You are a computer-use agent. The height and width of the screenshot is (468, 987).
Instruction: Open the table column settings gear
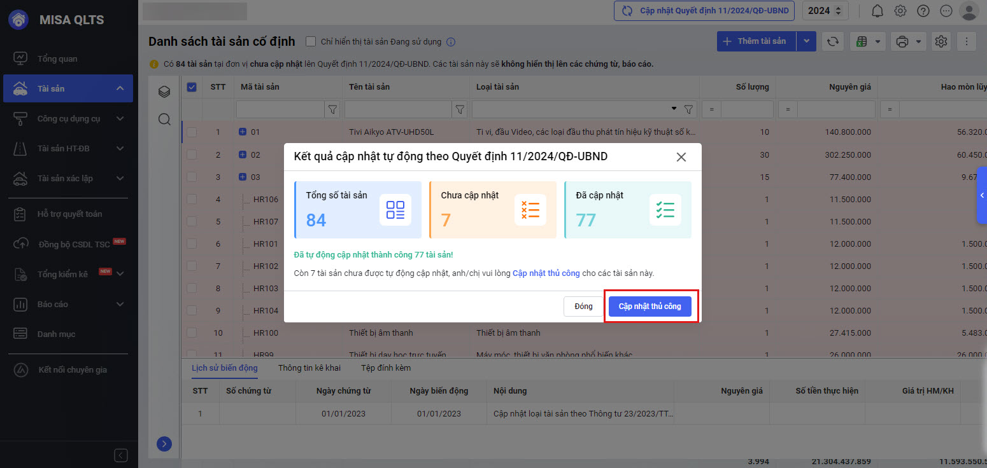pos(941,41)
